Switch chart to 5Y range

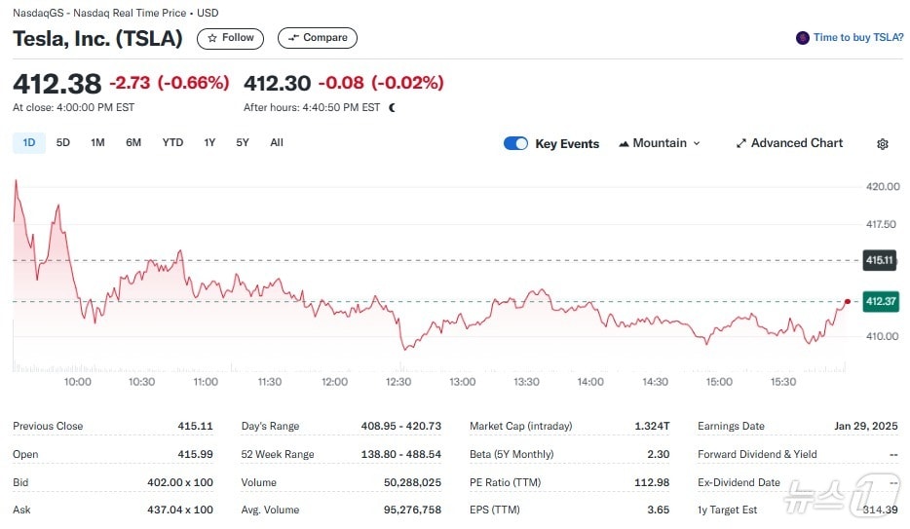point(243,143)
